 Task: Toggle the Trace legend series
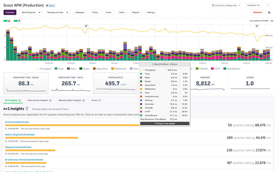tap(59, 69)
